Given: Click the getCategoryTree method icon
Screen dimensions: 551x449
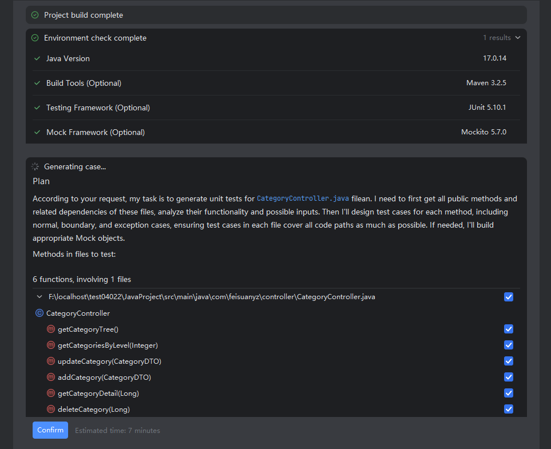Looking at the screenshot, I should tap(51, 329).
